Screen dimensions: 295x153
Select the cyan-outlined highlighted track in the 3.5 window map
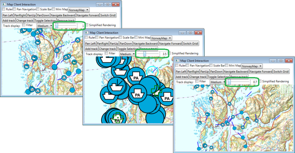tap(152, 72)
